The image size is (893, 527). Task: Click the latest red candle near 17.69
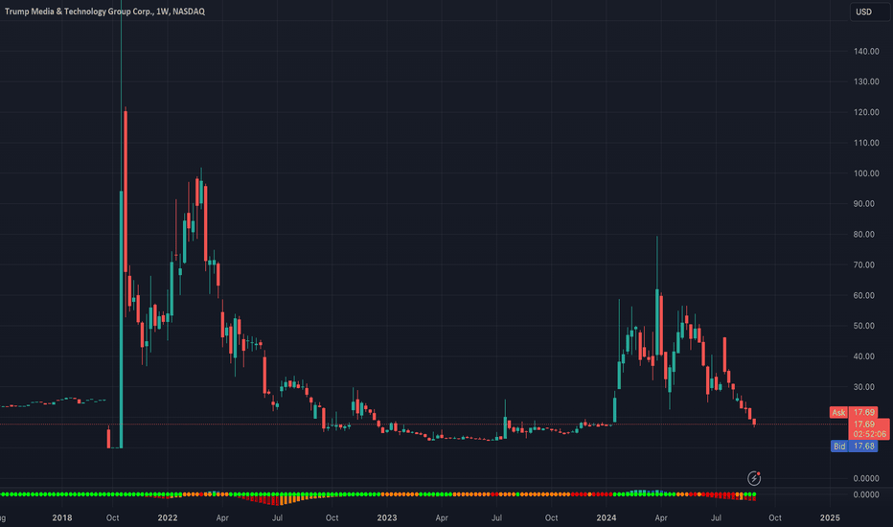pyautogui.click(x=755, y=422)
